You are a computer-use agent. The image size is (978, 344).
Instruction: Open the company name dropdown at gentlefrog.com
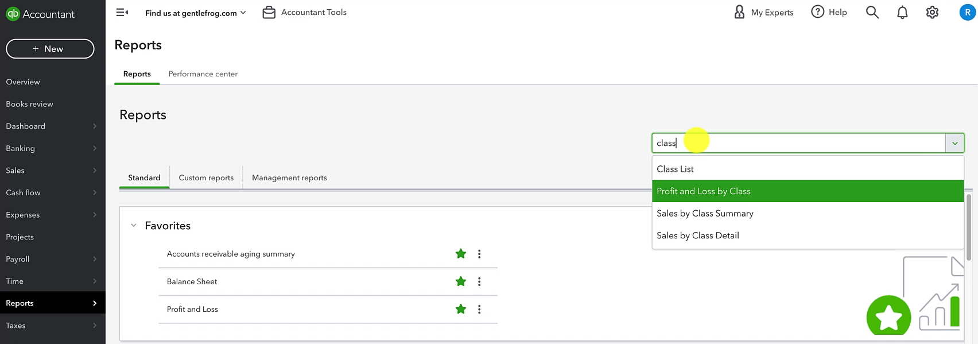pyautogui.click(x=195, y=13)
